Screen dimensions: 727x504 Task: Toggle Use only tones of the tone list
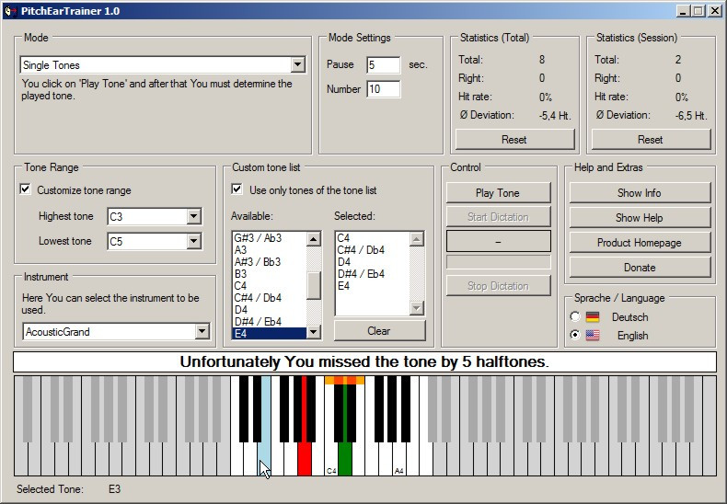(237, 189)
